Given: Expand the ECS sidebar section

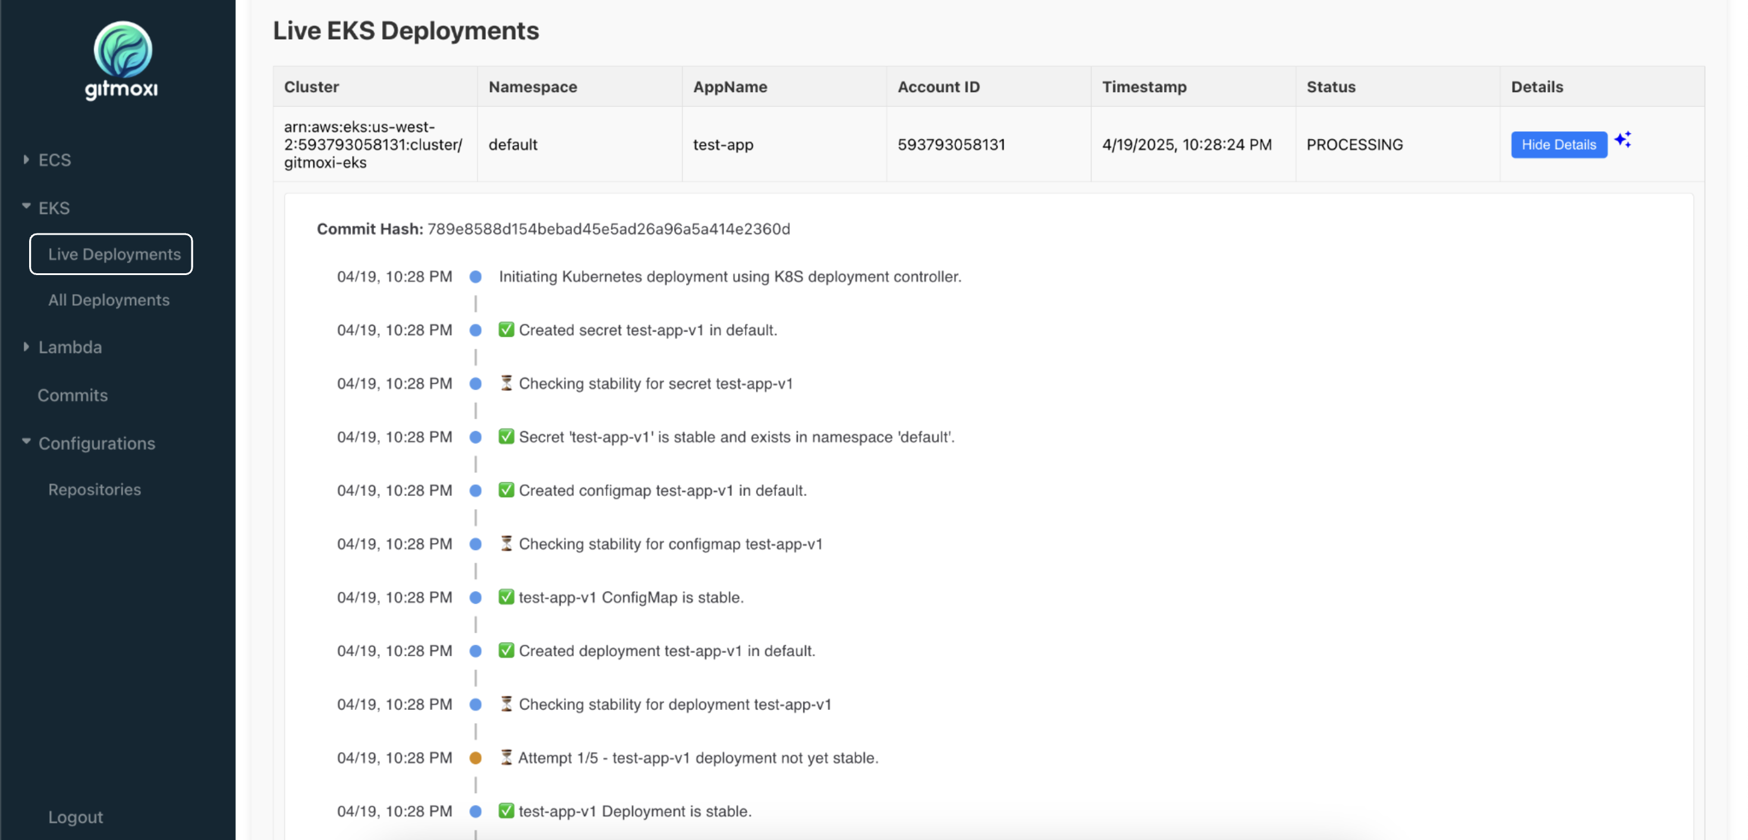Looking at the screenshot, I should tap(26, 159).
